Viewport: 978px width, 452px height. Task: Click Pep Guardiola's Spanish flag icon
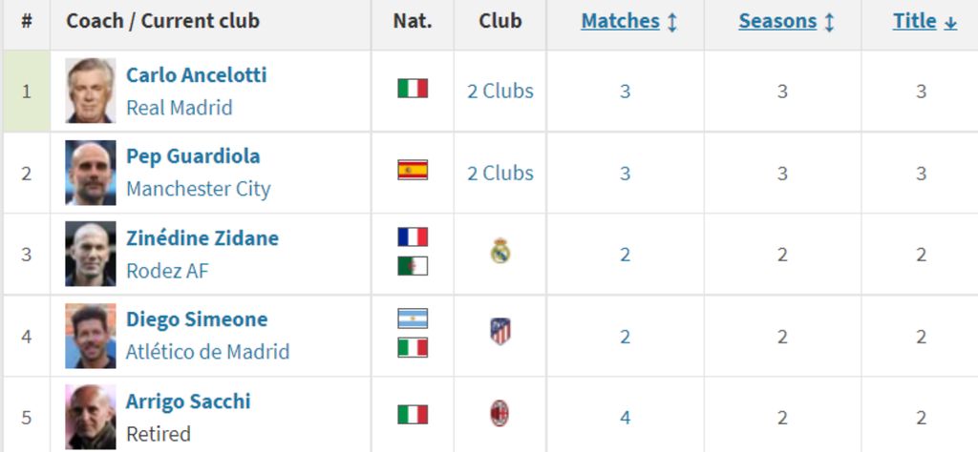pyautogui.click(x=413, y=170)
